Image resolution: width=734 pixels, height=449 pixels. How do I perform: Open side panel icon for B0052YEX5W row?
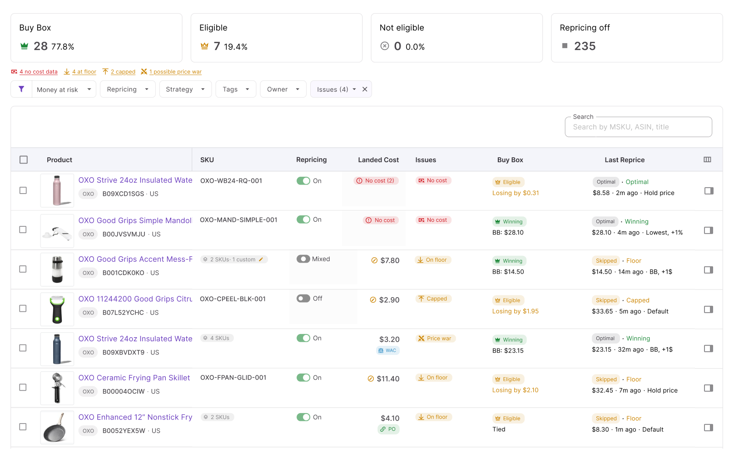pyautogui.click(x=709, y=428)
